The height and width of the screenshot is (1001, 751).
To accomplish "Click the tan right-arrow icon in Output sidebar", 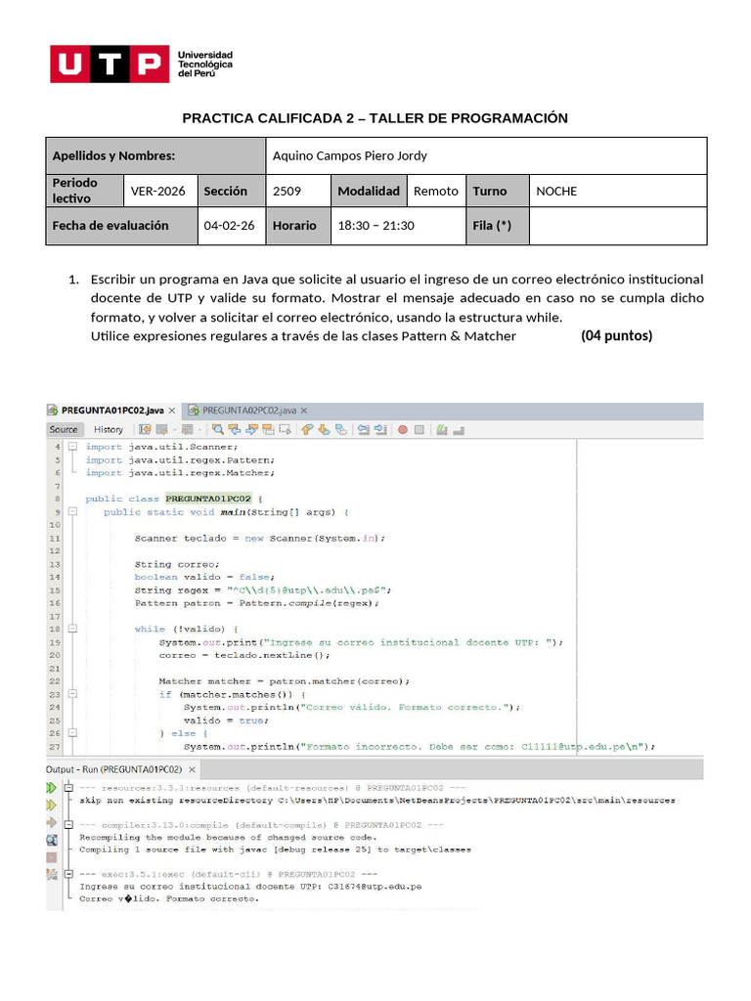I will [52, 823].
